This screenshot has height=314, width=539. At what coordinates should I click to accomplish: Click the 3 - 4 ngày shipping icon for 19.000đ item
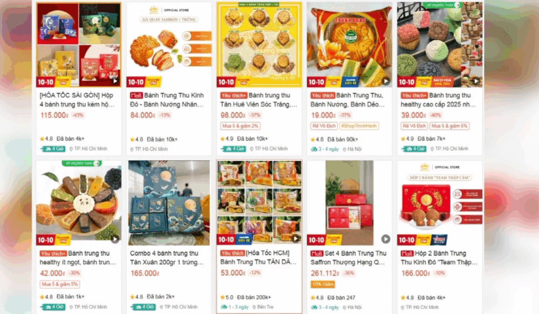click(x=314, y=149)
